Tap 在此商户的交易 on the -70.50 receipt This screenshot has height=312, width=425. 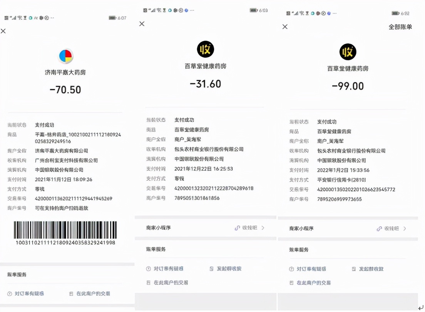pyautogui.click(x=93, y=294)
